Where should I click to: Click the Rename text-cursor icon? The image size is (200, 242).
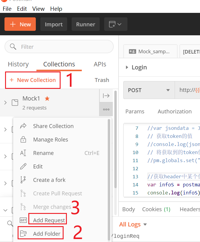point(23,153)
